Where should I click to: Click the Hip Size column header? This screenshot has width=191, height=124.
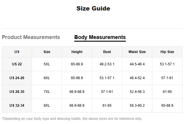[x=167, y=52]
